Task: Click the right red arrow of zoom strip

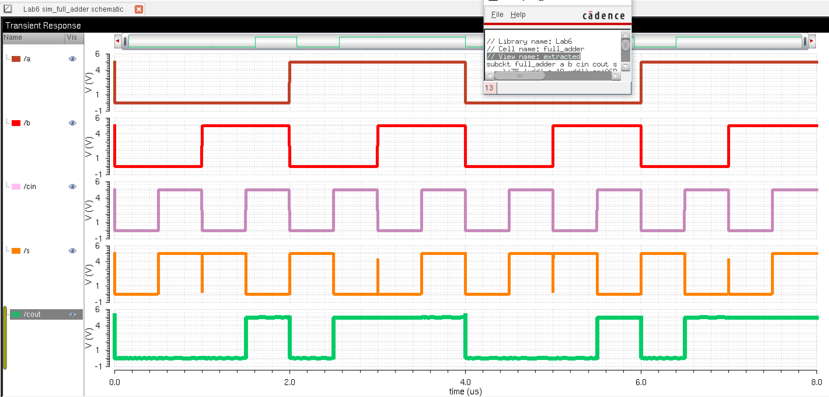Action: click(811, 41)
